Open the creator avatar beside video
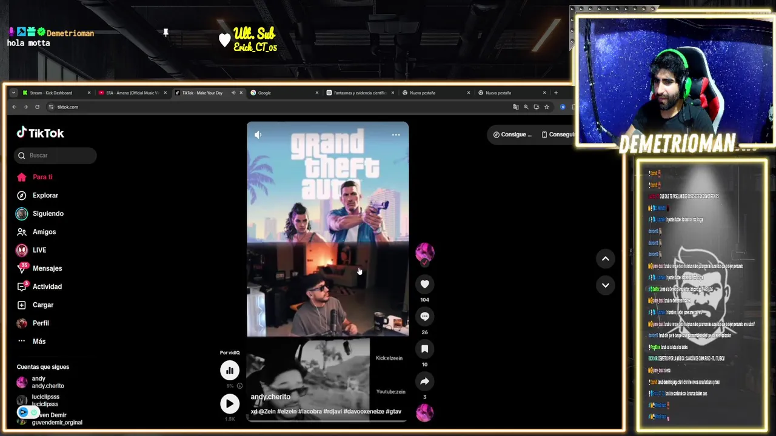Viewport: 776px width, 436px height. (424, 252)
